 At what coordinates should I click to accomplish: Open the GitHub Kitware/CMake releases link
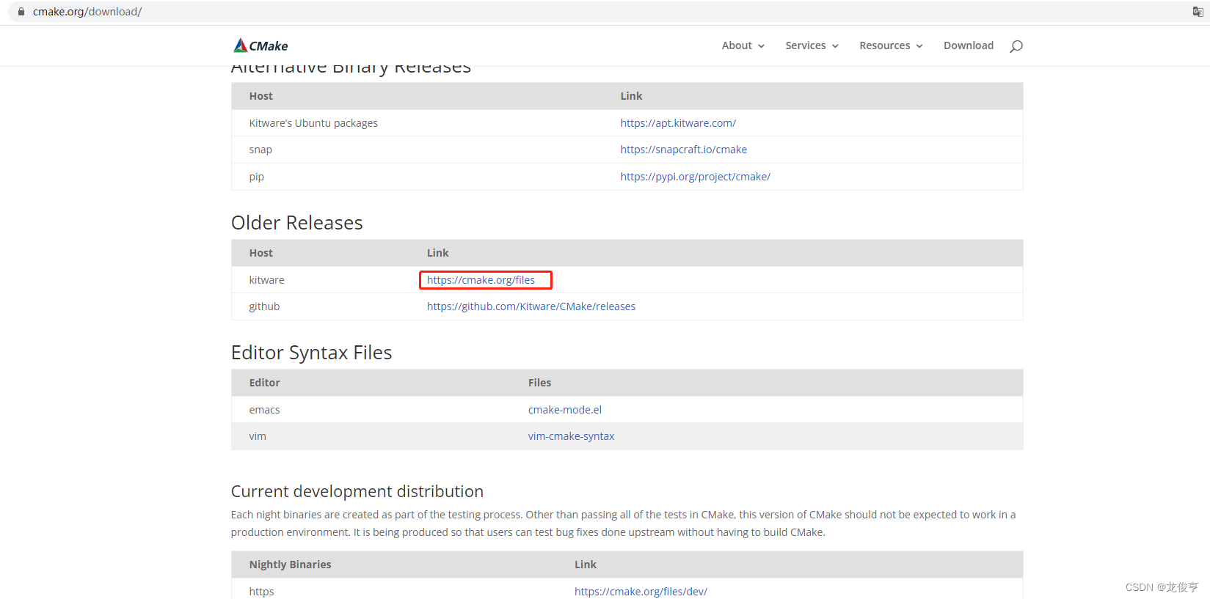click(531, 306)
